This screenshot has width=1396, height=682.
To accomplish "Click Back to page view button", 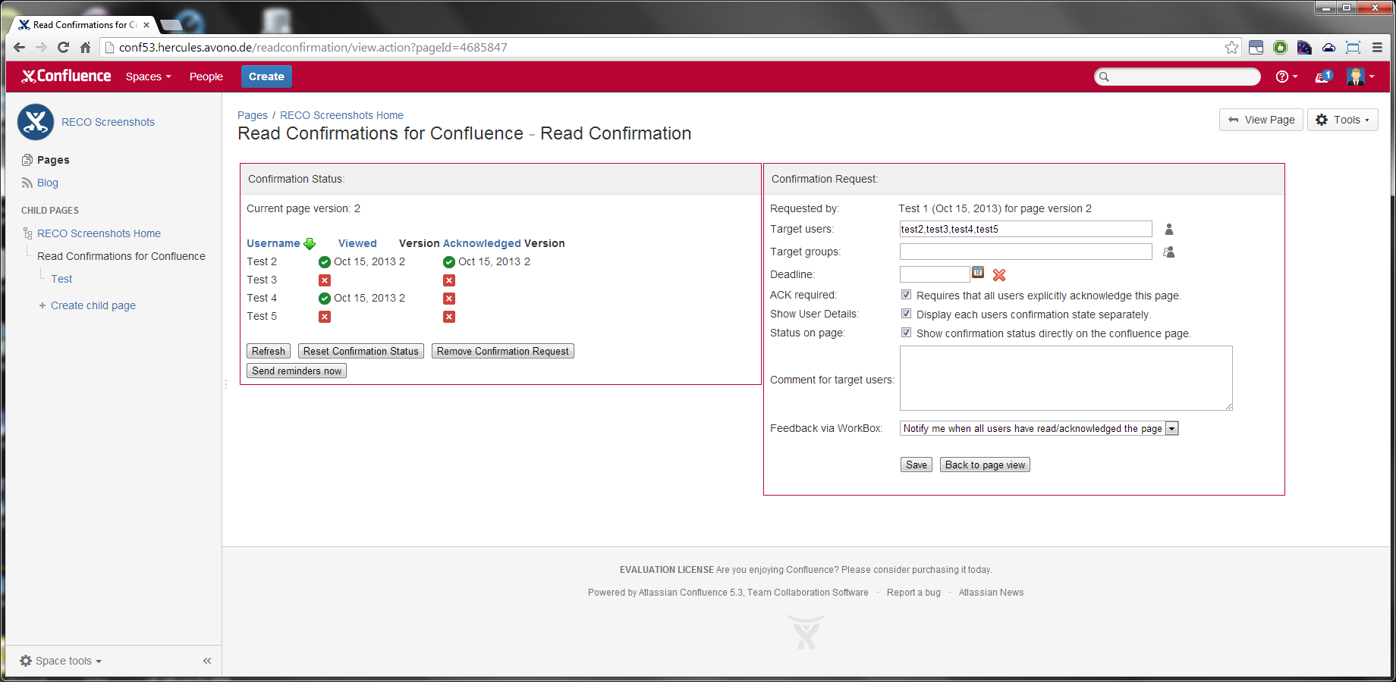I will 985,465.
